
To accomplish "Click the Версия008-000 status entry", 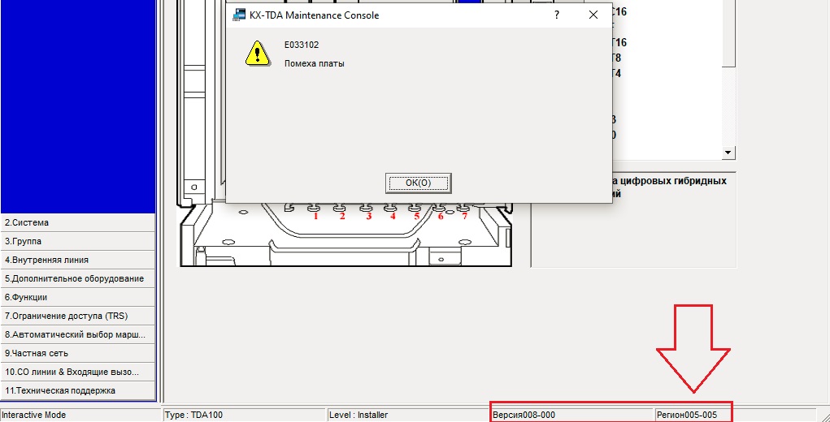I will point(572,416).
